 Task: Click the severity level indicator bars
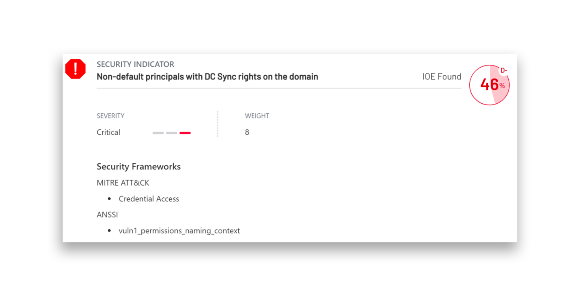171,133
